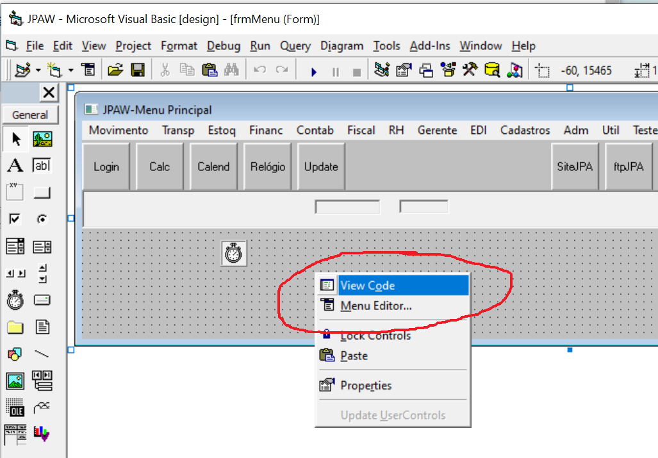Show the Toolbox with hammer icon
The image size is (658, 458).
coord(470,70)
